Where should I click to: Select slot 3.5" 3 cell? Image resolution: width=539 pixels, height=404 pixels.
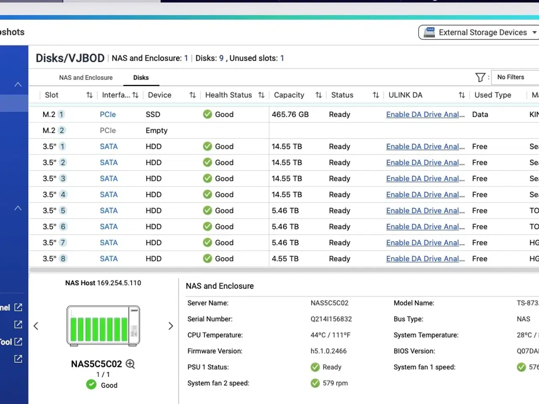tap(54, 178)
